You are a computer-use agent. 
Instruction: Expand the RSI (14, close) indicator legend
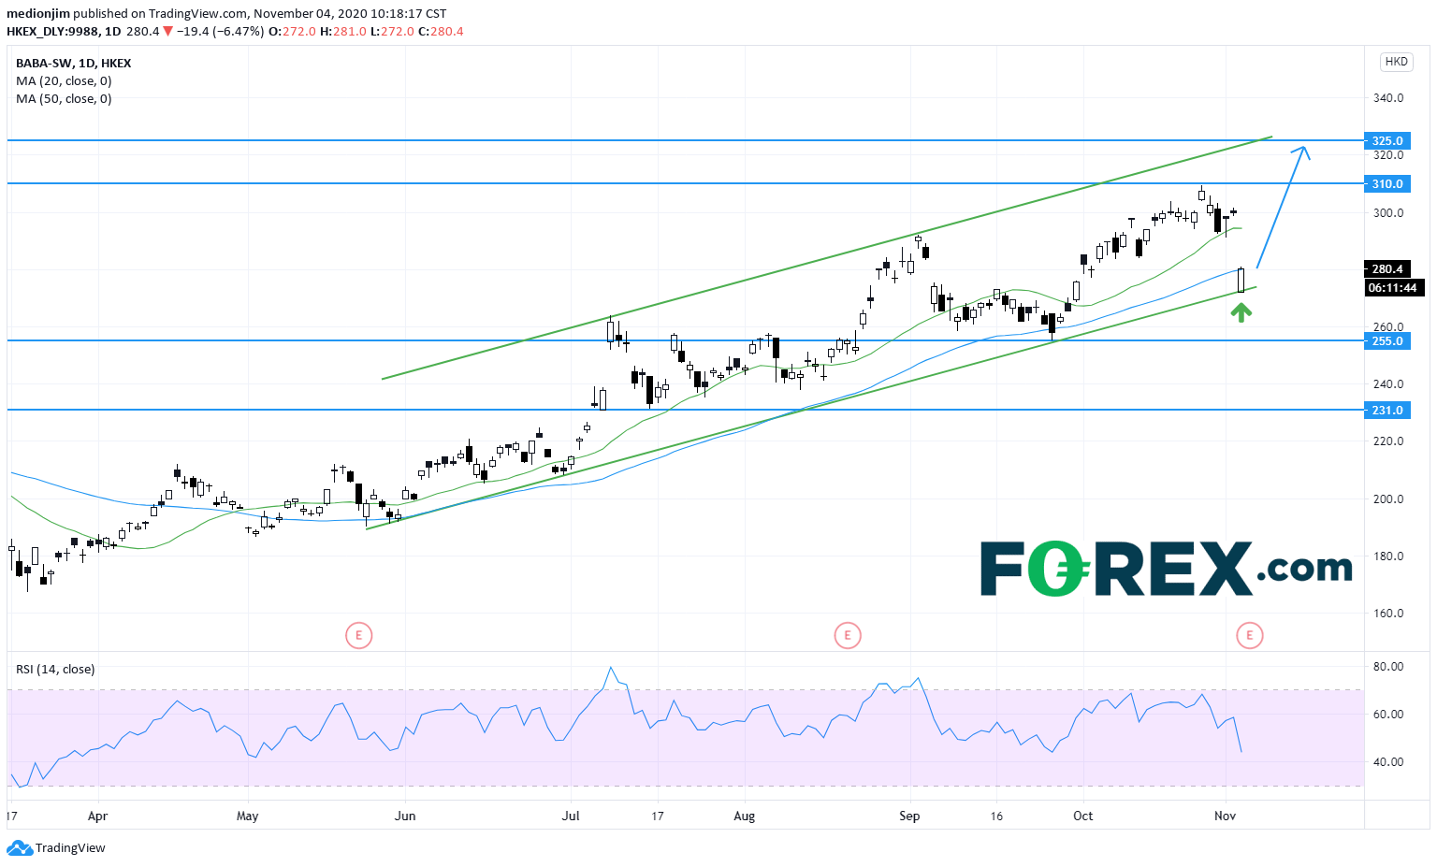55,669
